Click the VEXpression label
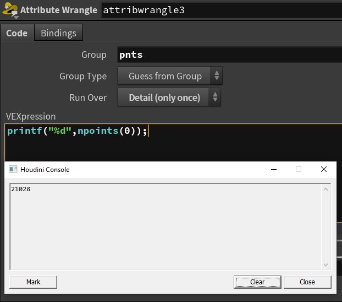Viewport: 342px width, 302px height. (31, 117)
